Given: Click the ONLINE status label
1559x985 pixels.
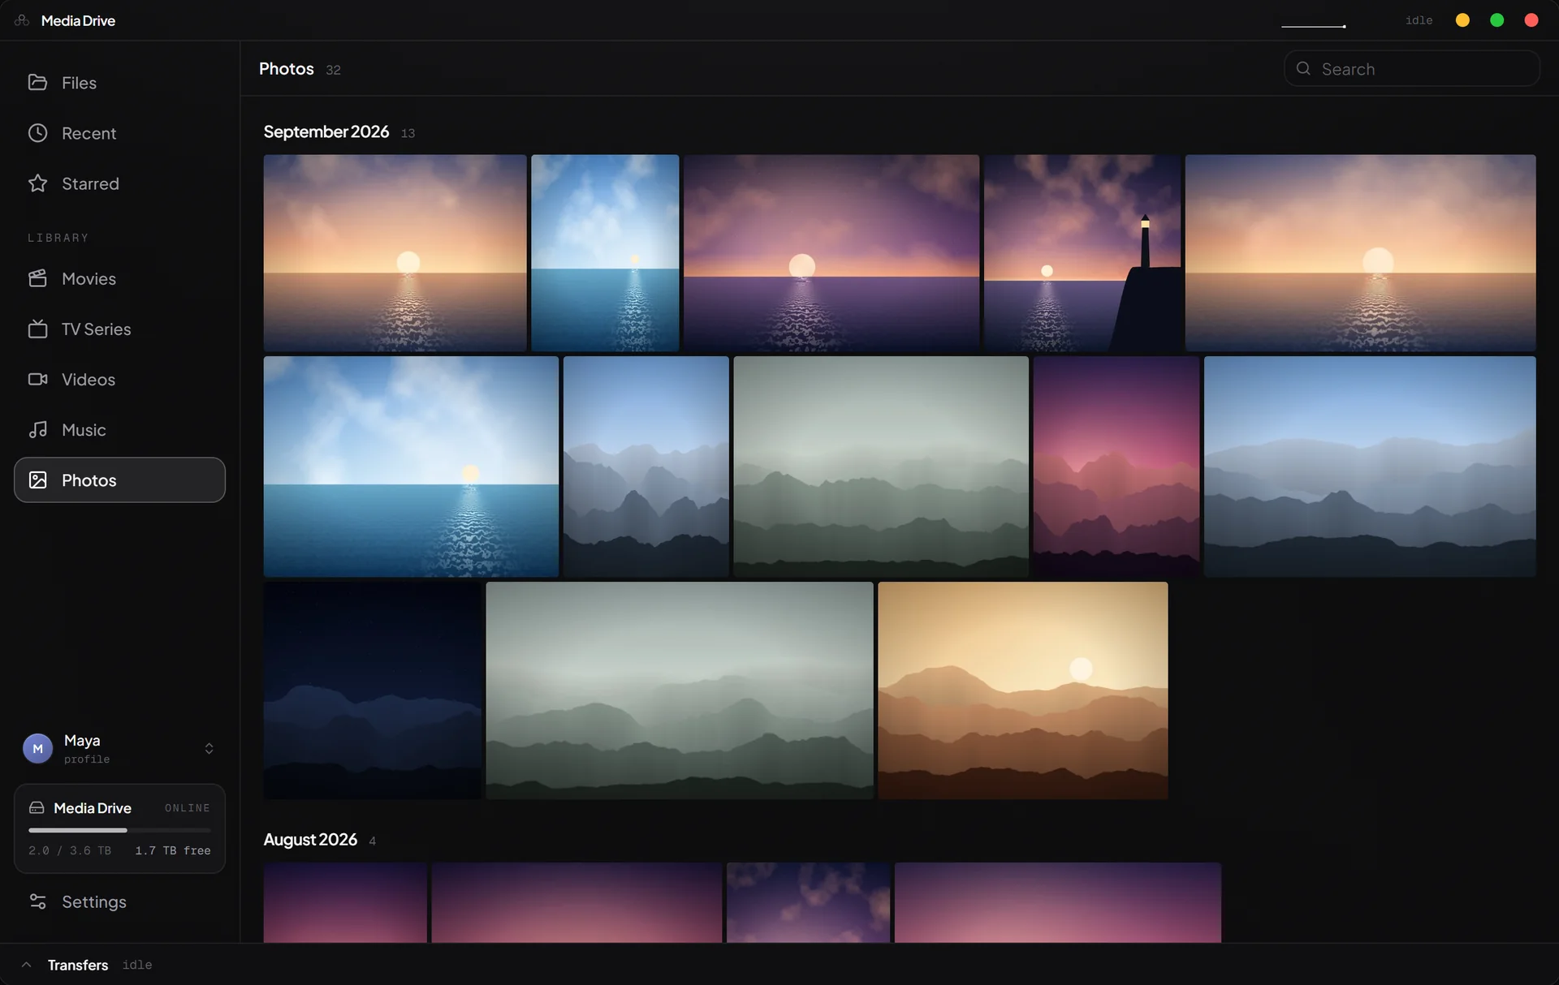Looking at the screenshot, I should coord(188,808).
